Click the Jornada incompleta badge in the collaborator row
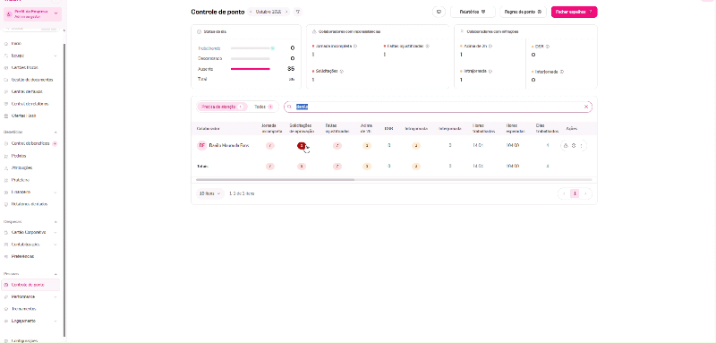This screenshot has height=343, width=716. pos(270,146)
